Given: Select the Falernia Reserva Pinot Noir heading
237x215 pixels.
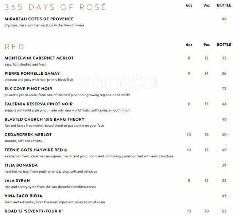Looking at the screenshot, I should 39,104.
